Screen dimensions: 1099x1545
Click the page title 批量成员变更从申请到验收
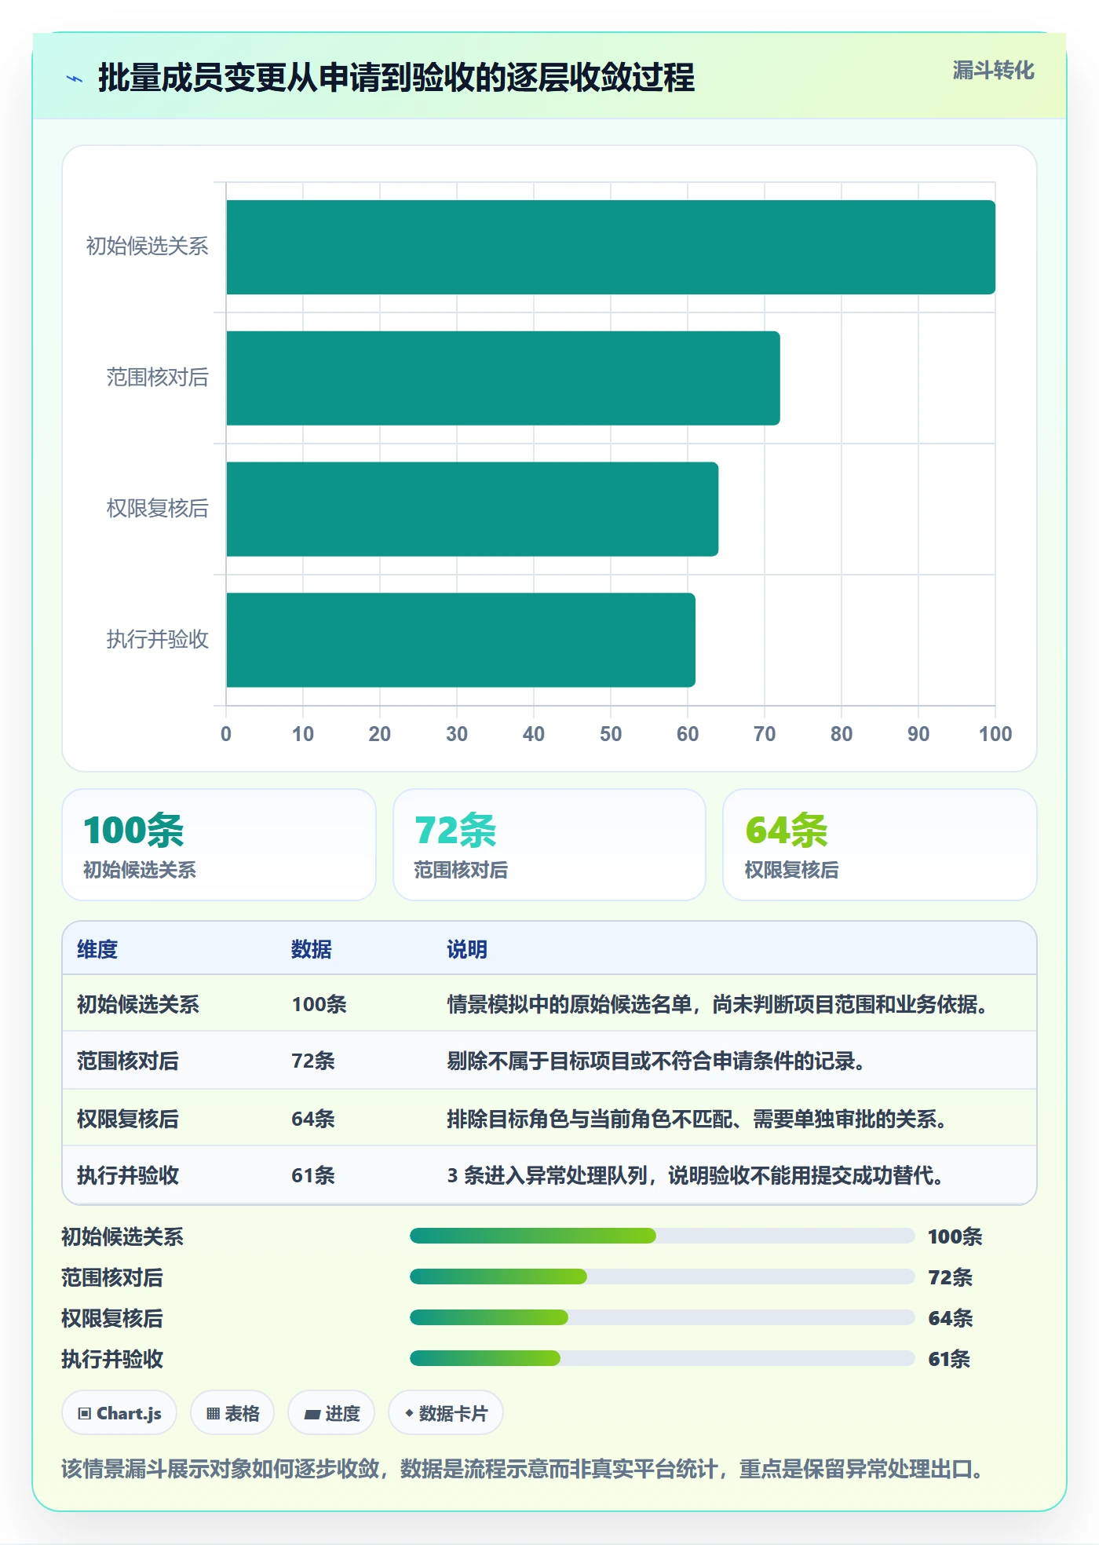pyautogui.click(x=396, y=78)
